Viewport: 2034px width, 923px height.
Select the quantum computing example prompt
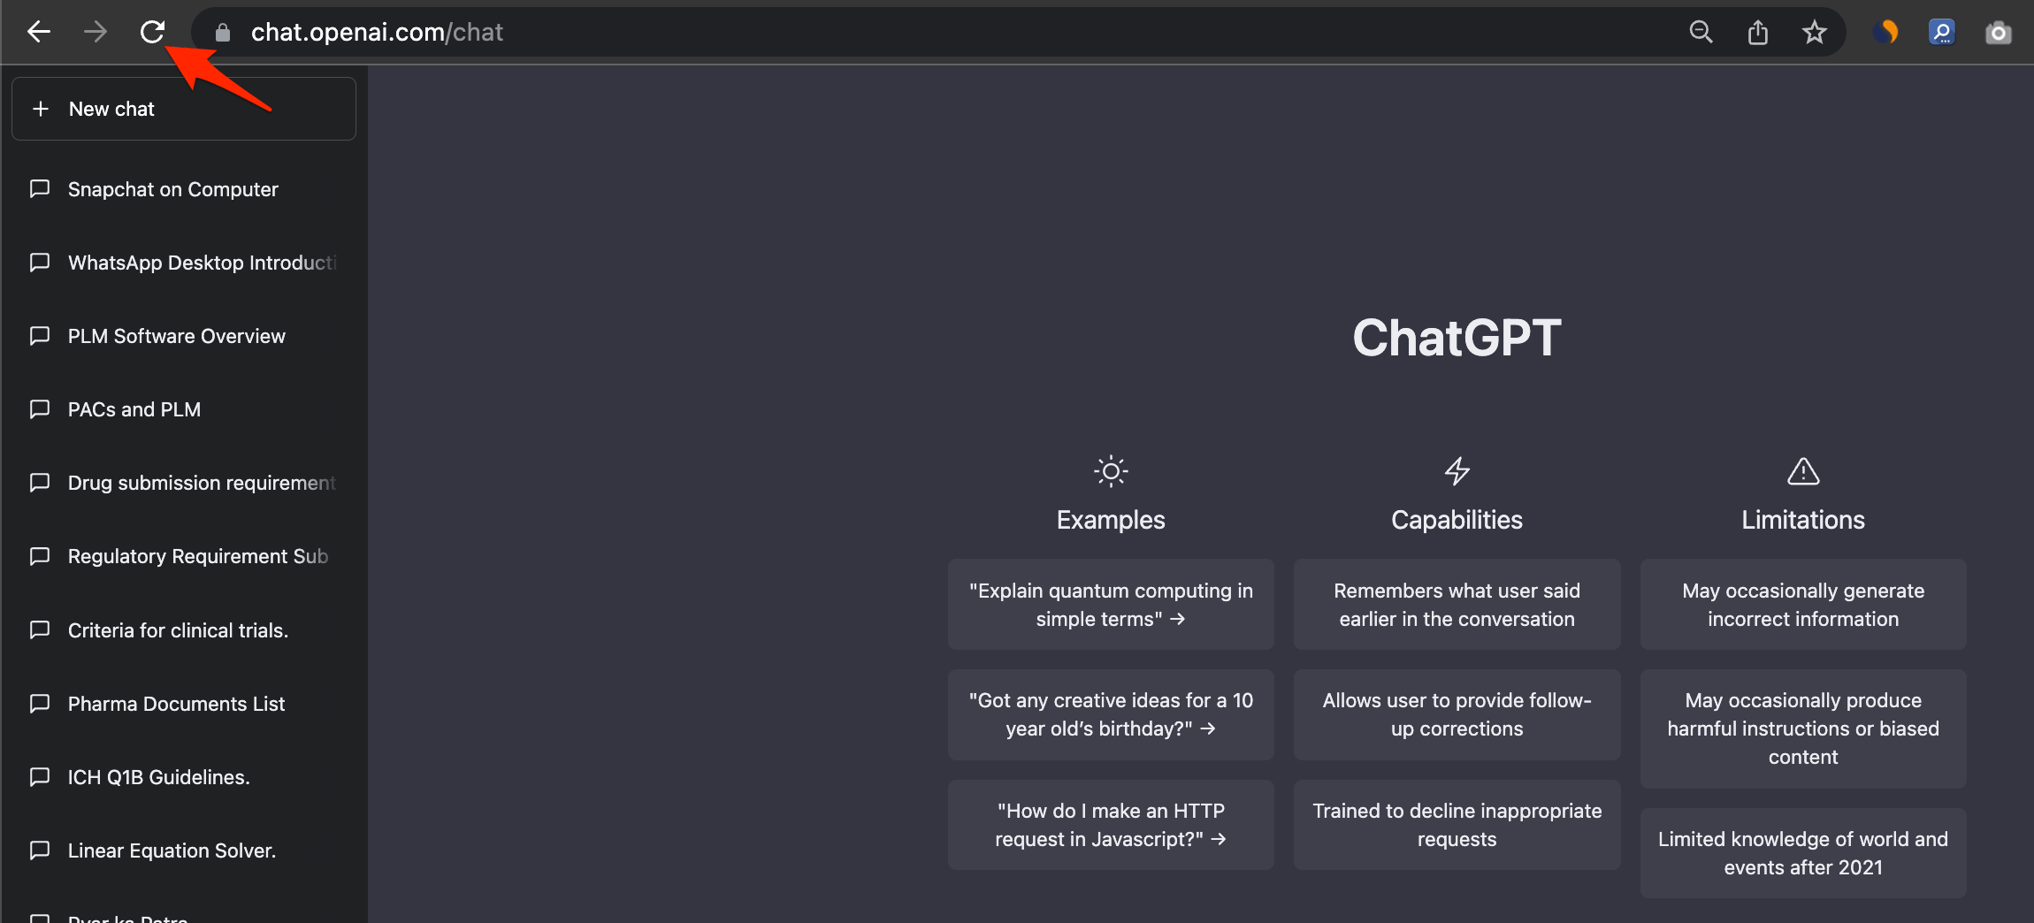(1111, 605)
